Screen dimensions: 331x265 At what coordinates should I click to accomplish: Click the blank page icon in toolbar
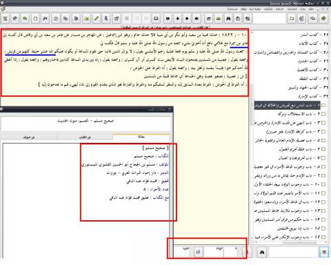[35, 19]
